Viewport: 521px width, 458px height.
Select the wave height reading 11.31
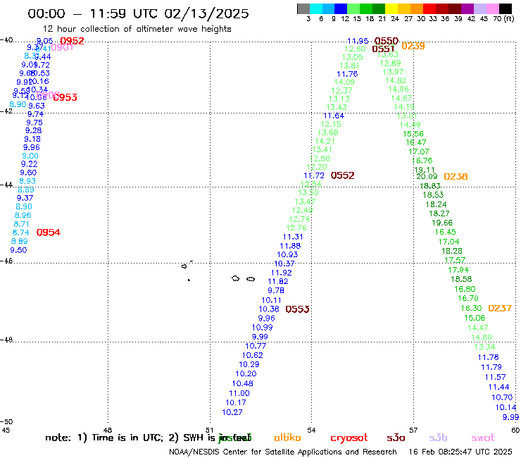(x=293, y=237)
